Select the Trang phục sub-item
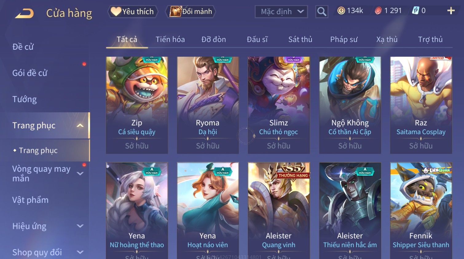 point(38,150)
